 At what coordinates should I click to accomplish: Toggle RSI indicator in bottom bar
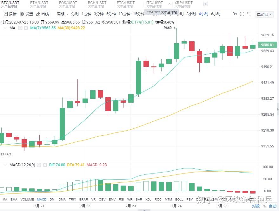click(x=121, y=200)
